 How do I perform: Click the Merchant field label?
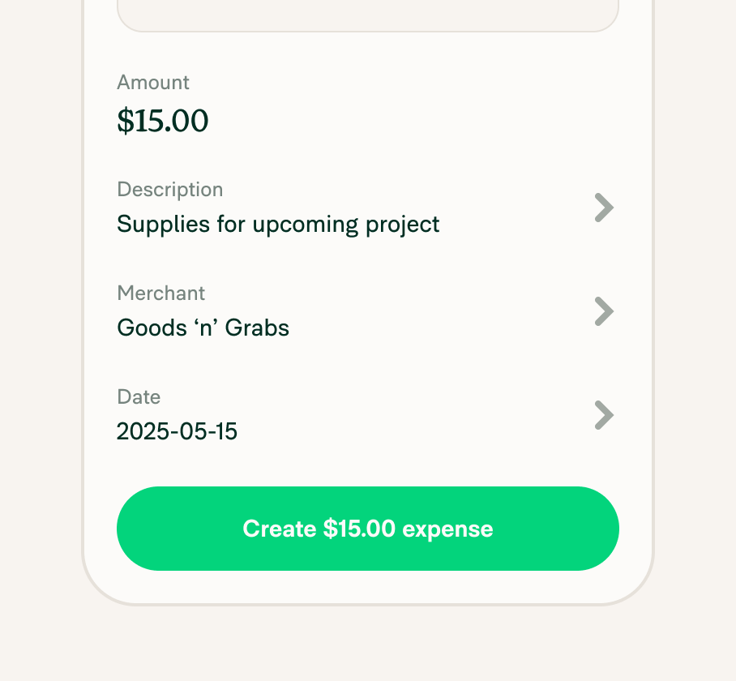click(x=161, y=293)
